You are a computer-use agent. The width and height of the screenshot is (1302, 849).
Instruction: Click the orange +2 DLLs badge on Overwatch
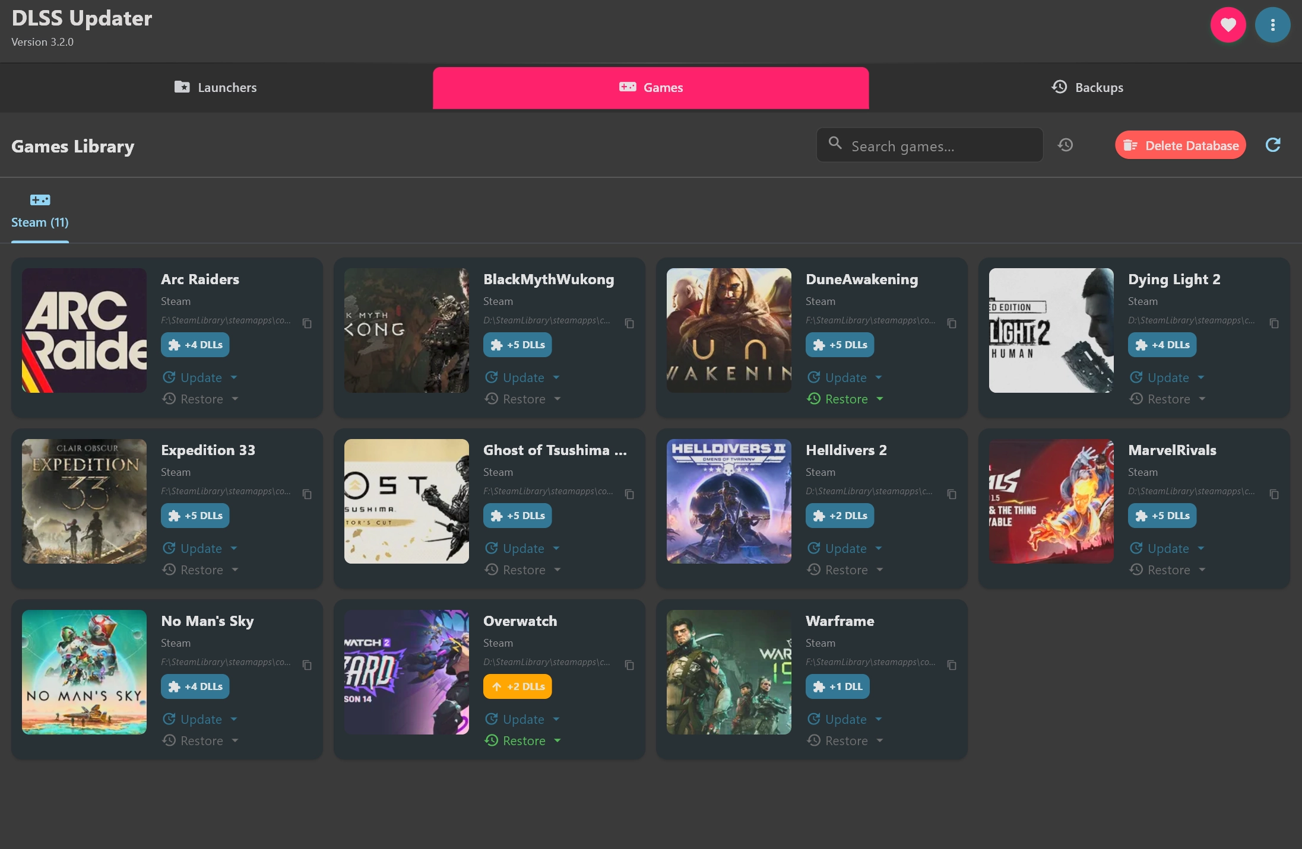(x=518, y=686)
